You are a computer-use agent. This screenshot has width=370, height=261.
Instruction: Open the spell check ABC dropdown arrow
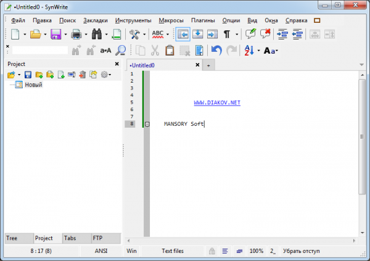[168, 35]
